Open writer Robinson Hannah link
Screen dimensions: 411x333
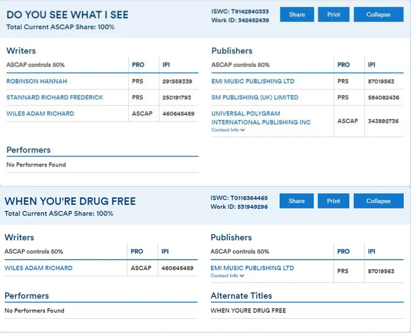(x=37, y=81)
